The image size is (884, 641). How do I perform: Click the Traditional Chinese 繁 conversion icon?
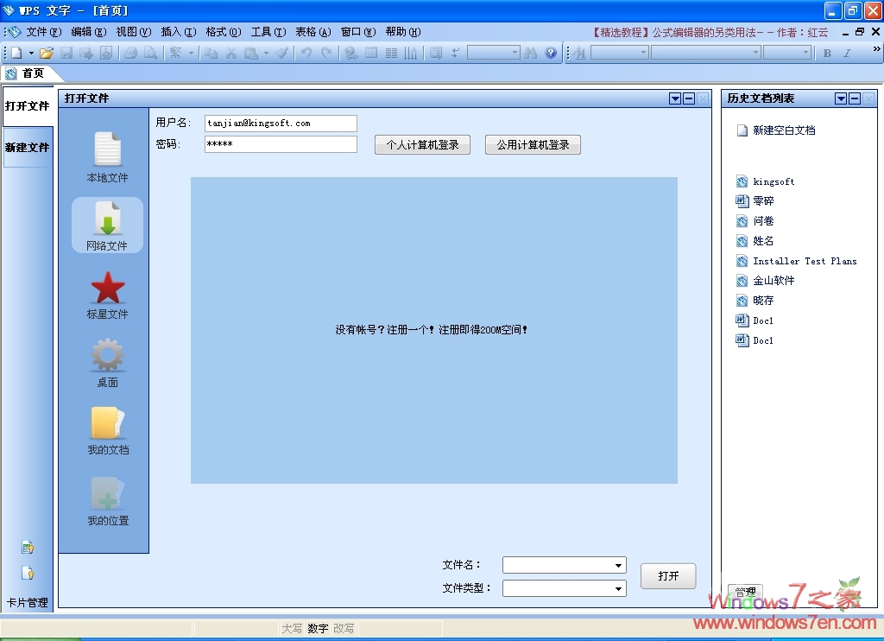click(x=175, y=53)
